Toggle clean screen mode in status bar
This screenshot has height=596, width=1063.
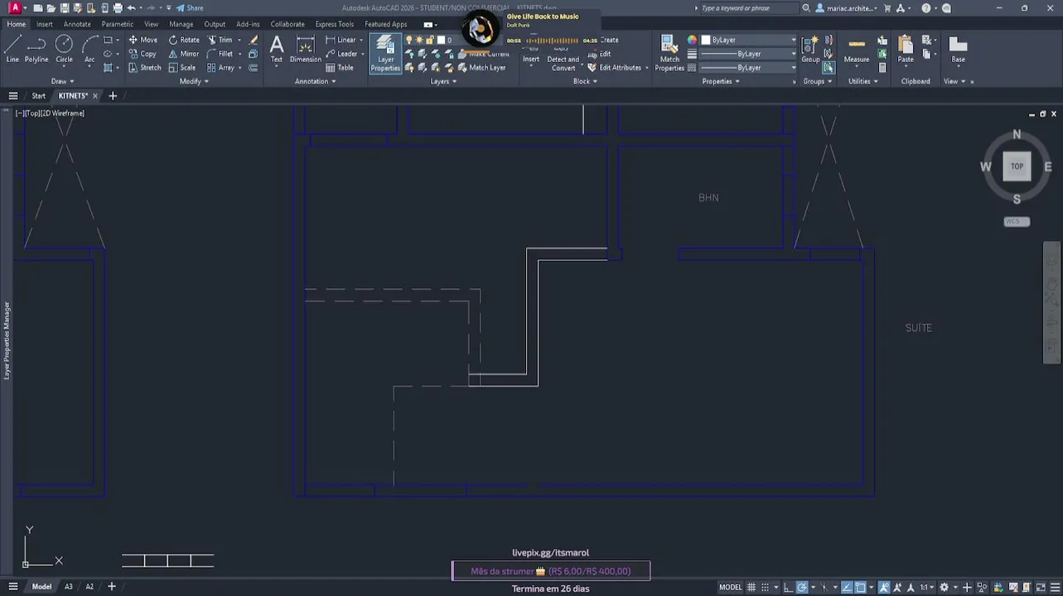click(1040, 588)
